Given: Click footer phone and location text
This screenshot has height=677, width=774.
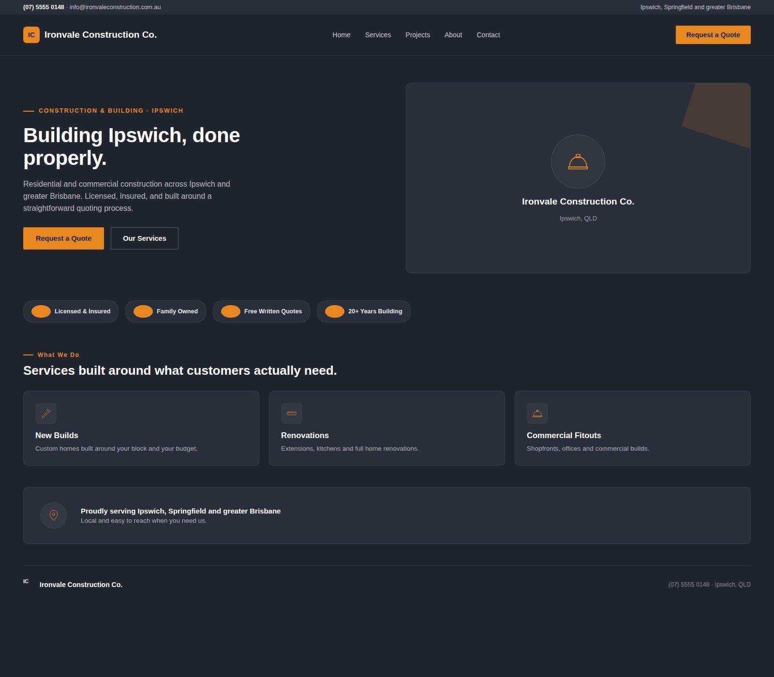Looking at the screenshot, I should tap(709, 585).
